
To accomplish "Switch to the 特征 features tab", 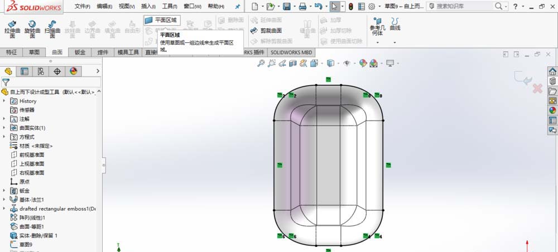I will click(11, 52).
